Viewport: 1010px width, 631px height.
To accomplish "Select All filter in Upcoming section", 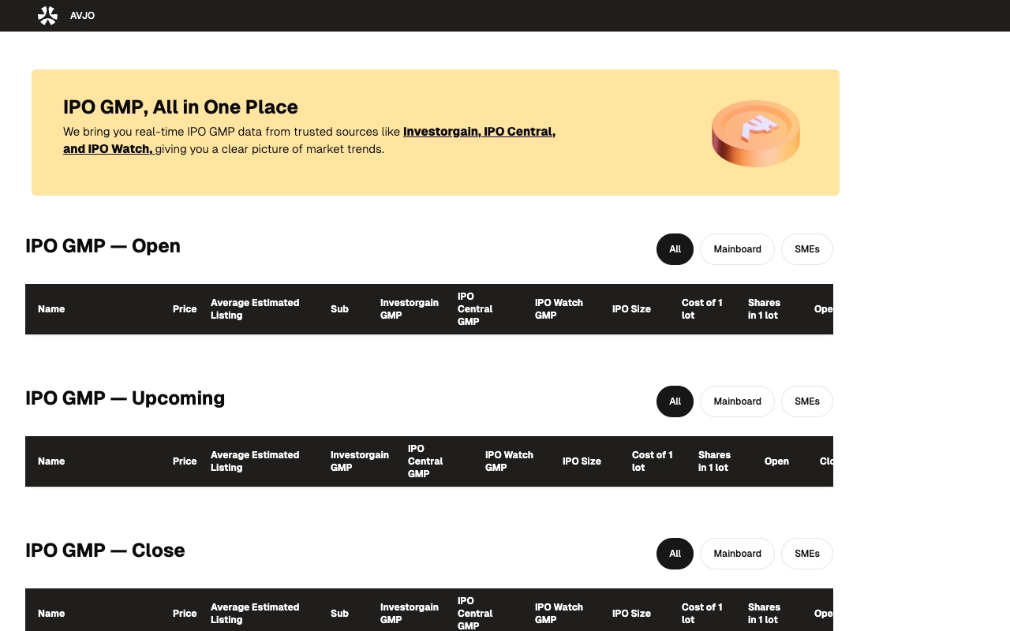I will [675, 401].
